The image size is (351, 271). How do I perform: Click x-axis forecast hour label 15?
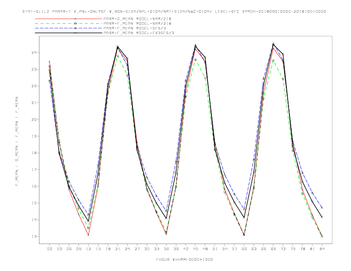(x=98, y=249)
